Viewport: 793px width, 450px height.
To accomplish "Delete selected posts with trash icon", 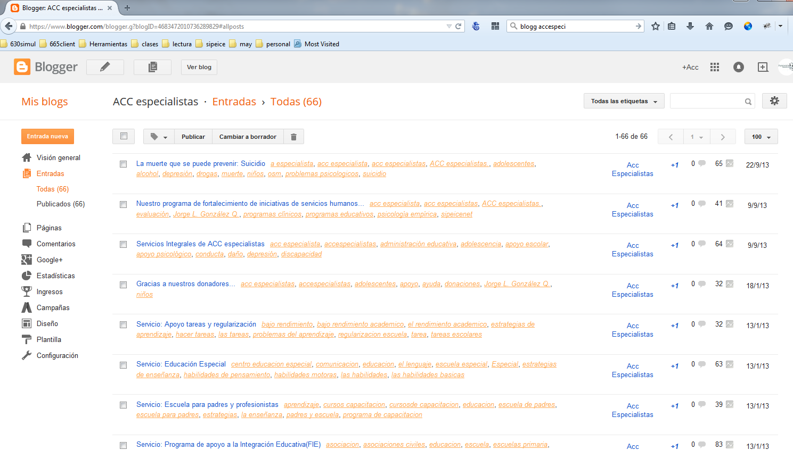I will 293,137.
